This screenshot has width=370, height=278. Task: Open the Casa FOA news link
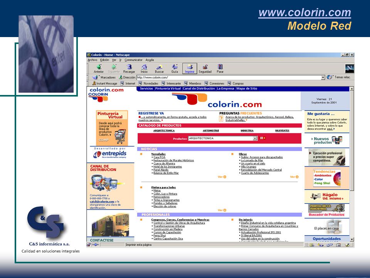coord(159,157)
